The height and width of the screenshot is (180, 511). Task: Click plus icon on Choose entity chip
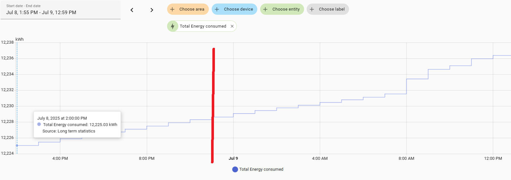[265, 9]
